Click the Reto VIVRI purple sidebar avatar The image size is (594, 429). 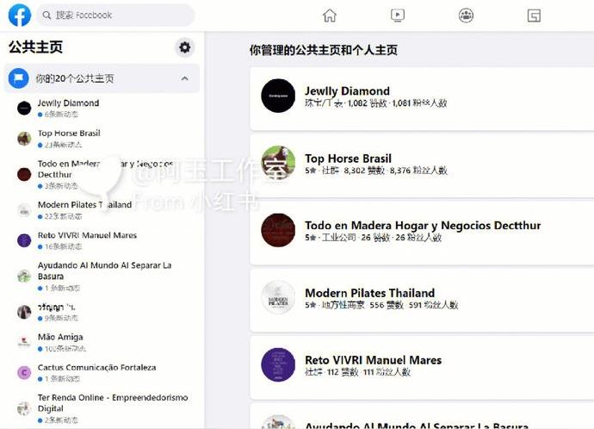pyautogui.click(x=24, y=240)
